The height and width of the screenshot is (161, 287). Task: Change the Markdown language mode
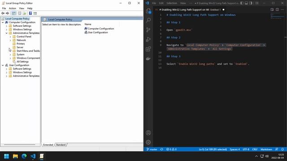(x=266, y=149)
